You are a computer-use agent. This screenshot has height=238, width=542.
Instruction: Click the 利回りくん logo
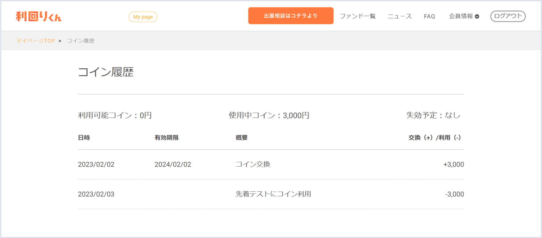(x=38, y=16)
